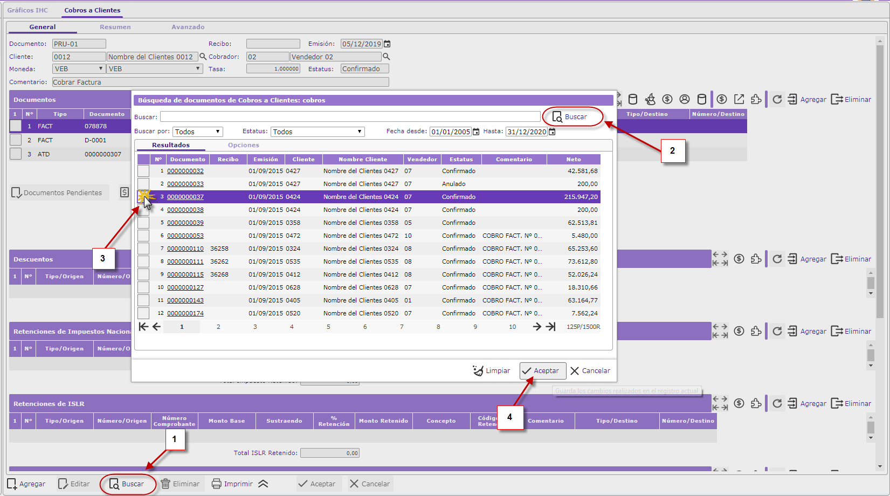Click Aceptar in the search dialog
This screenshot has width=890, height=496.
pos(542,371)
